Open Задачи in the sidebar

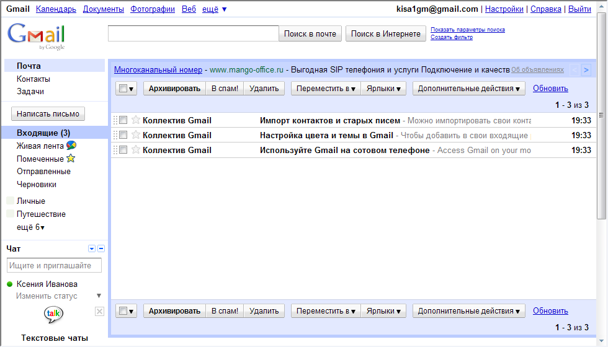point(30,92)
